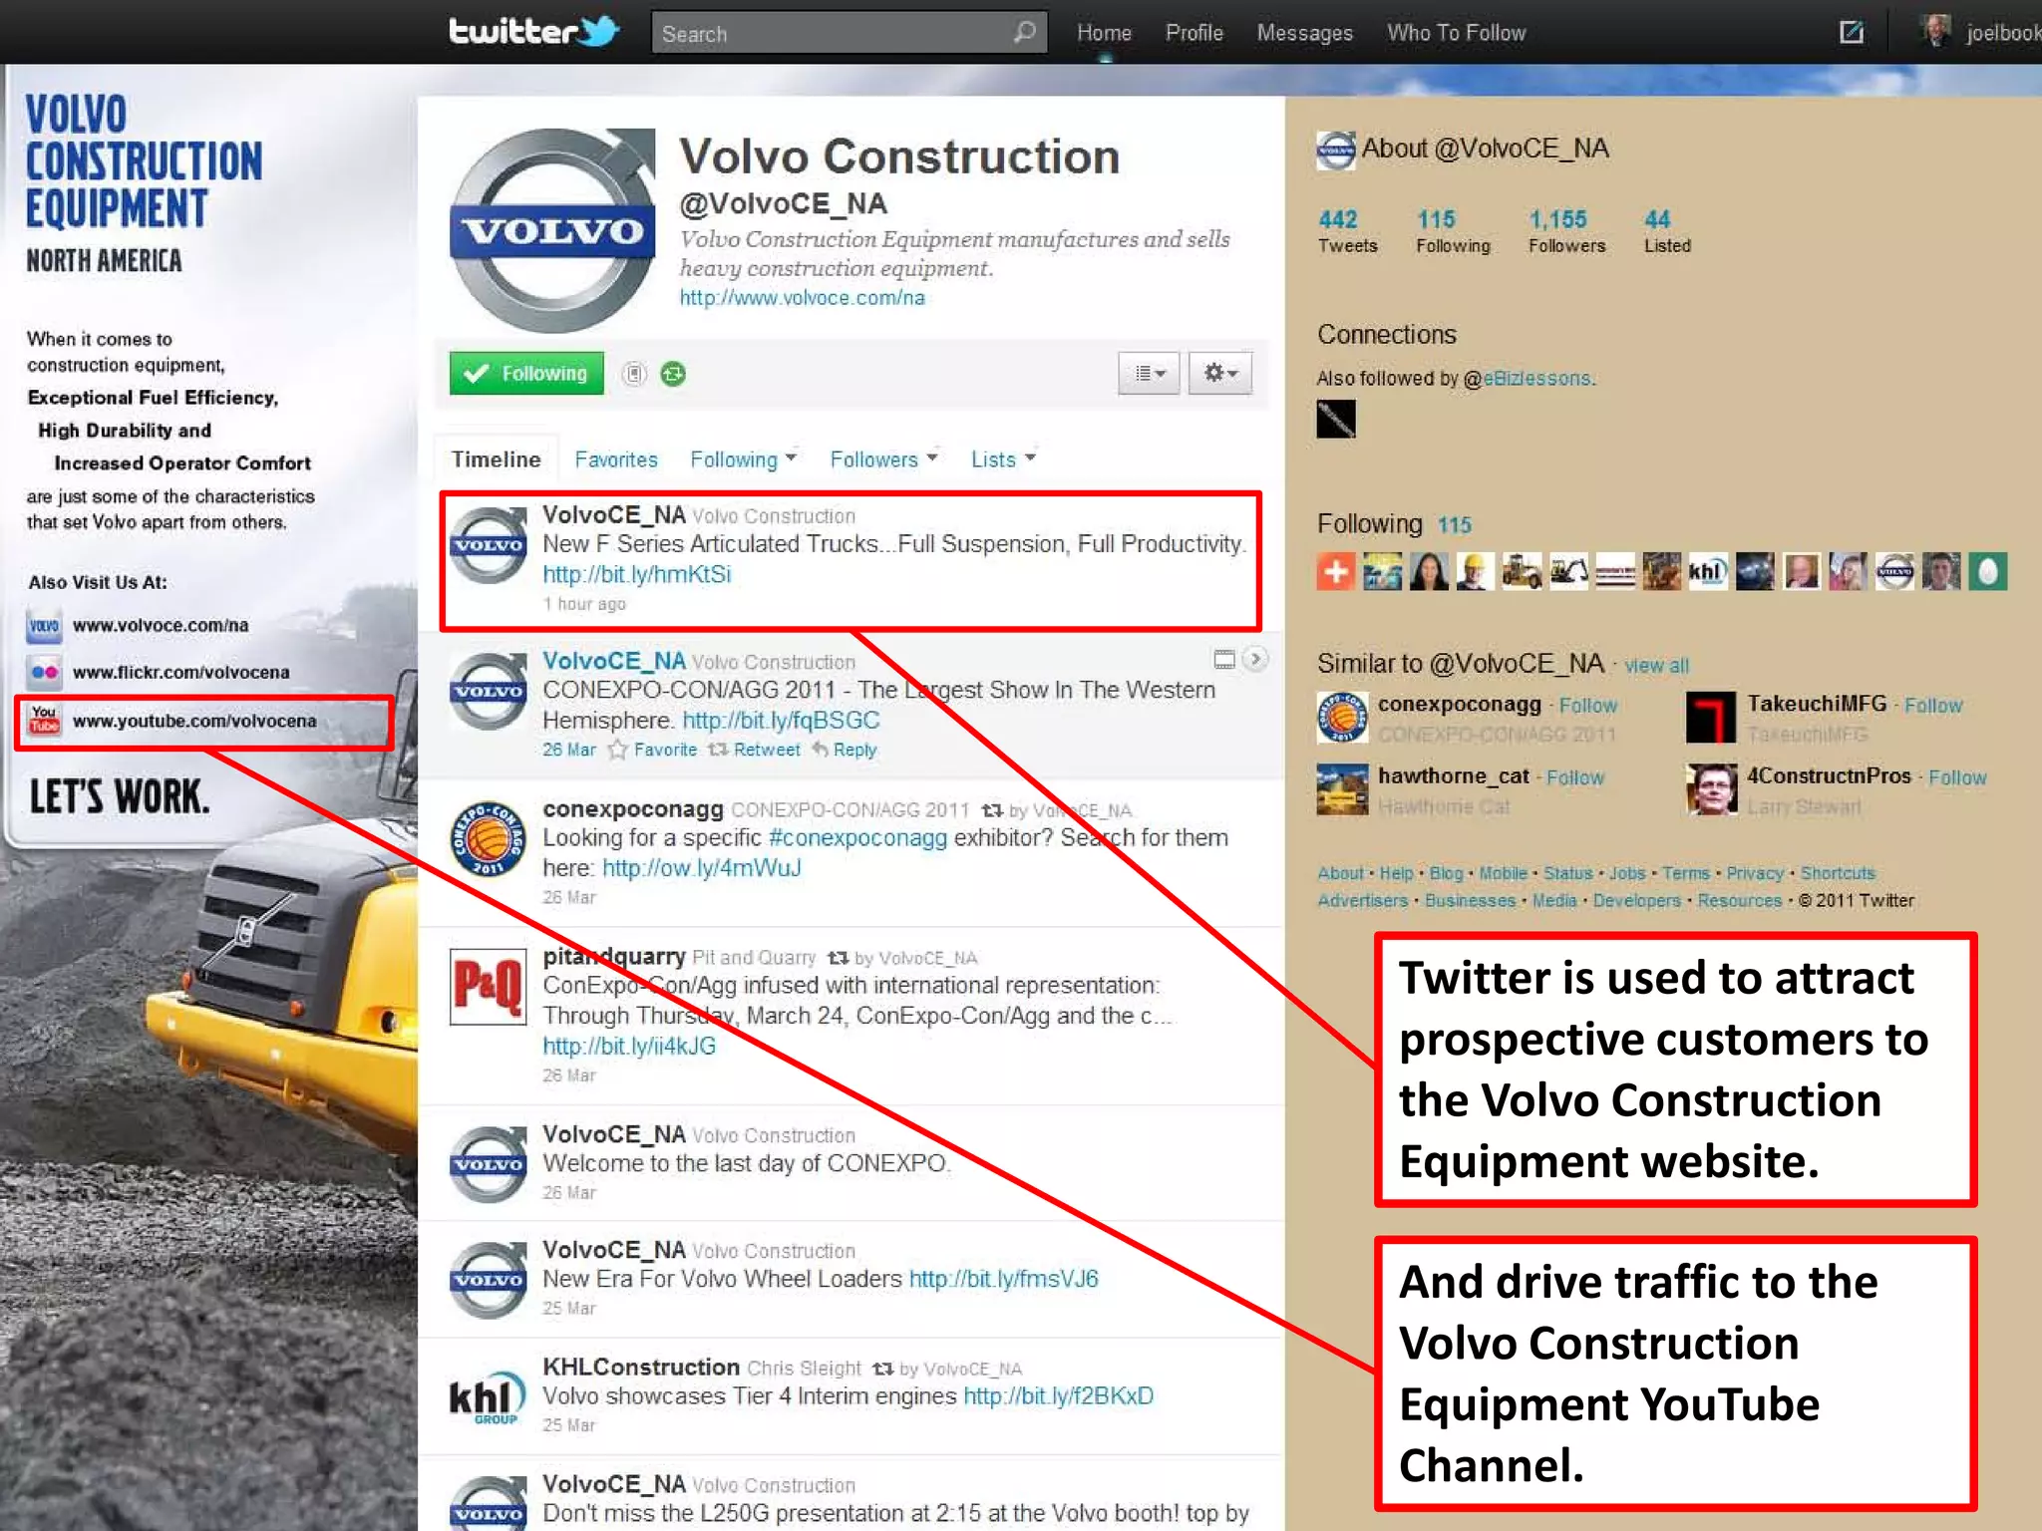Click the search magnifier icon
This screenshot has height=1531, width=2042.
click(x=1024, y=33)
